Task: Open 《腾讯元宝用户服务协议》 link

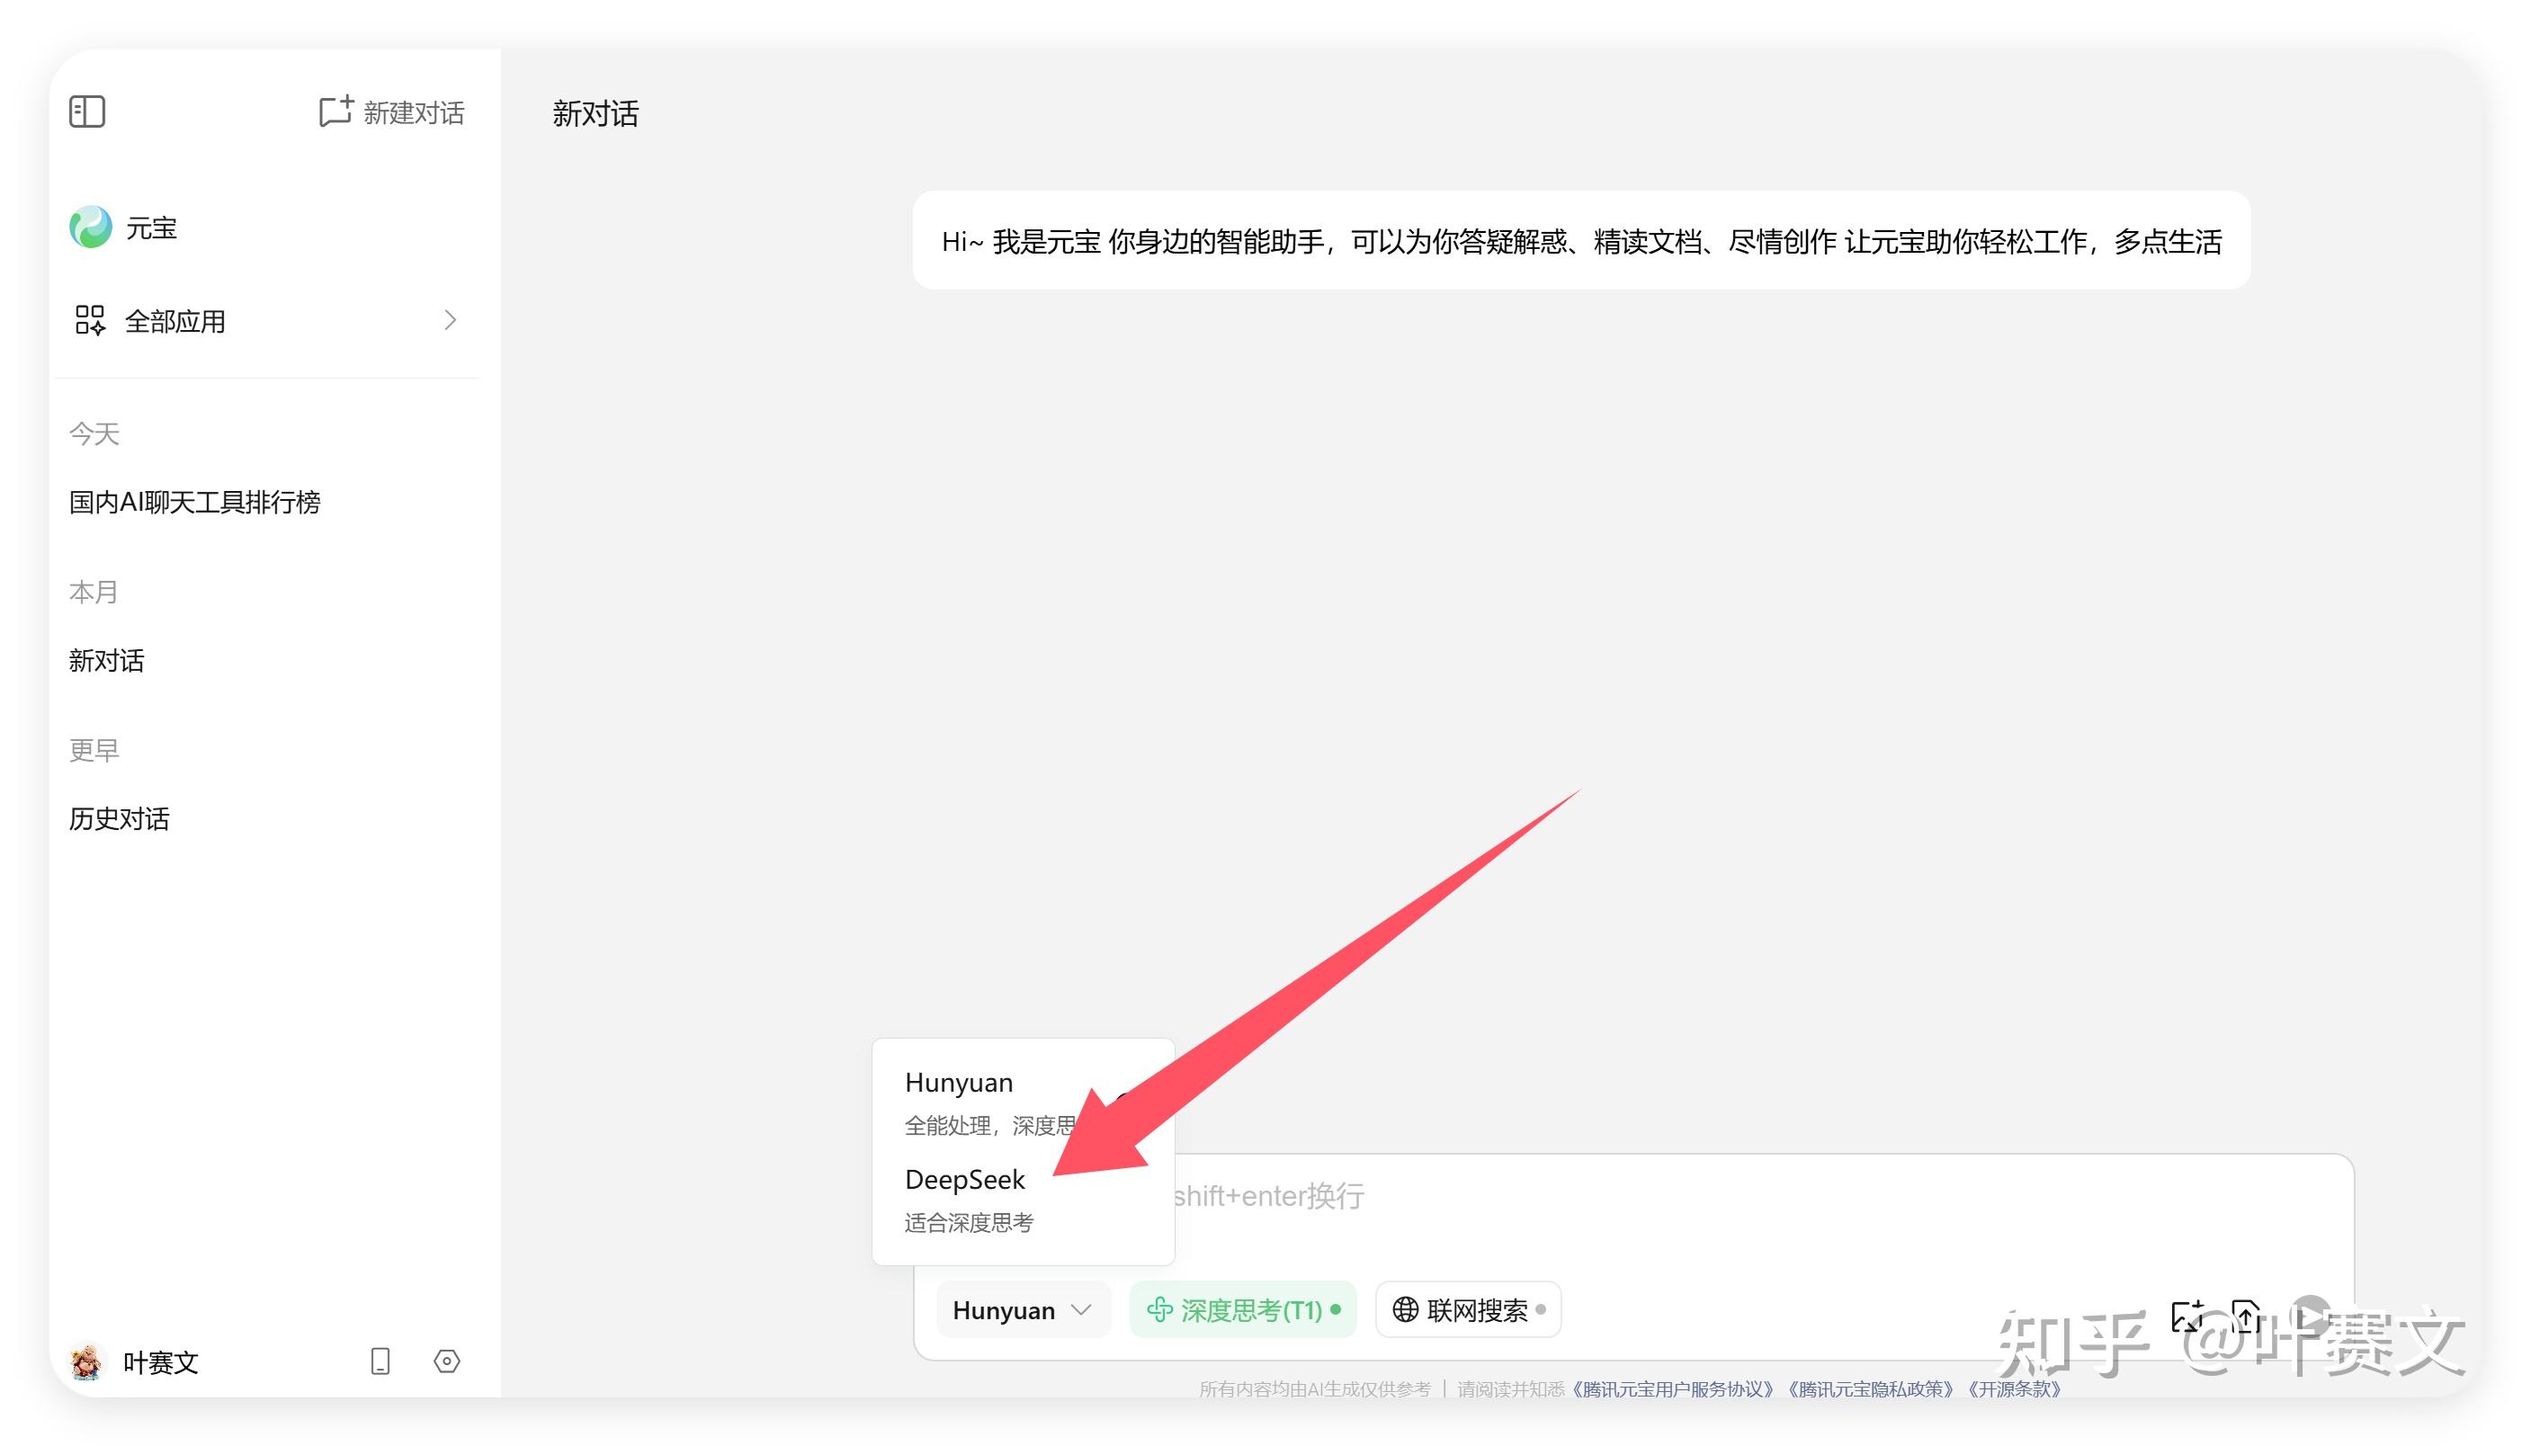Action: (x=1672, y=1388)
